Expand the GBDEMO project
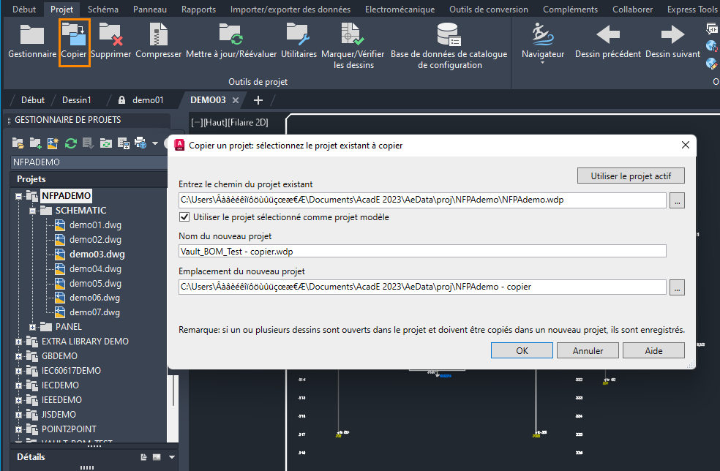This screenshot has width=720, height=471. click(18, 357)
